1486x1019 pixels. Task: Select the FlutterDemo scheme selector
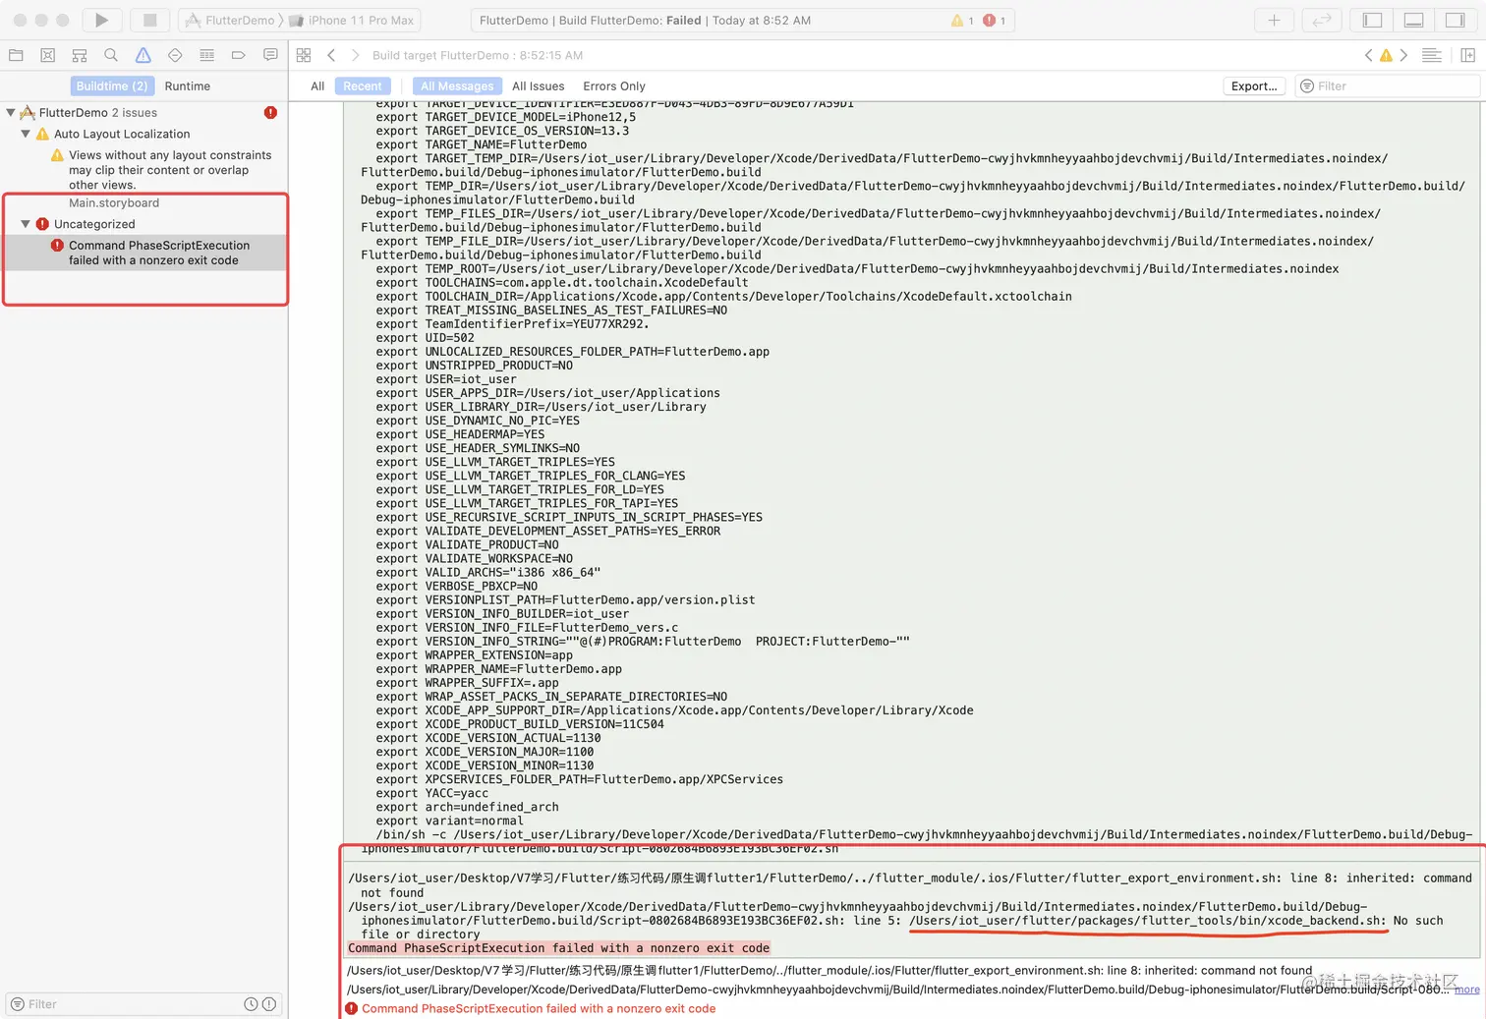[x=231, y=20]
